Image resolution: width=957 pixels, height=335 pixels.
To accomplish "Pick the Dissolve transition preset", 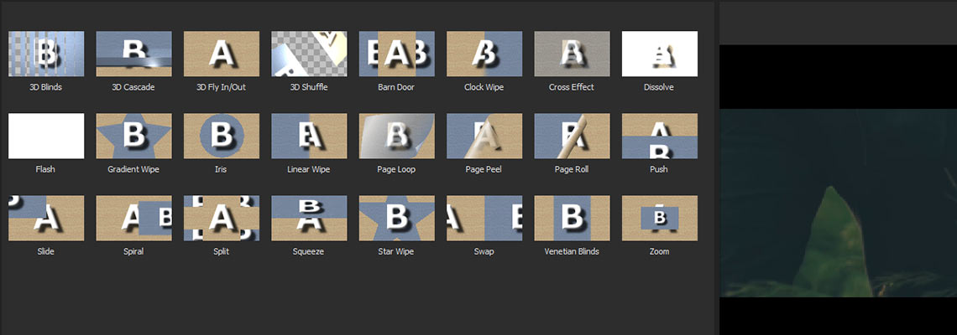I will coord(660,54).
